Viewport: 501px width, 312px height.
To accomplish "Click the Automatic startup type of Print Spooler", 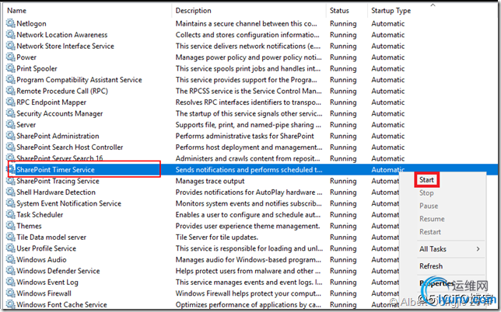I will (388, 68).
